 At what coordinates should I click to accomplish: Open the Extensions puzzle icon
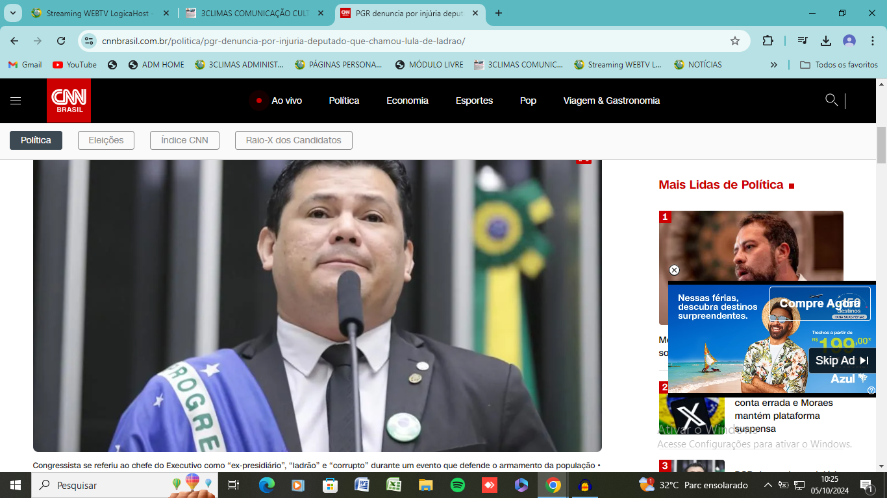[768, 41]
